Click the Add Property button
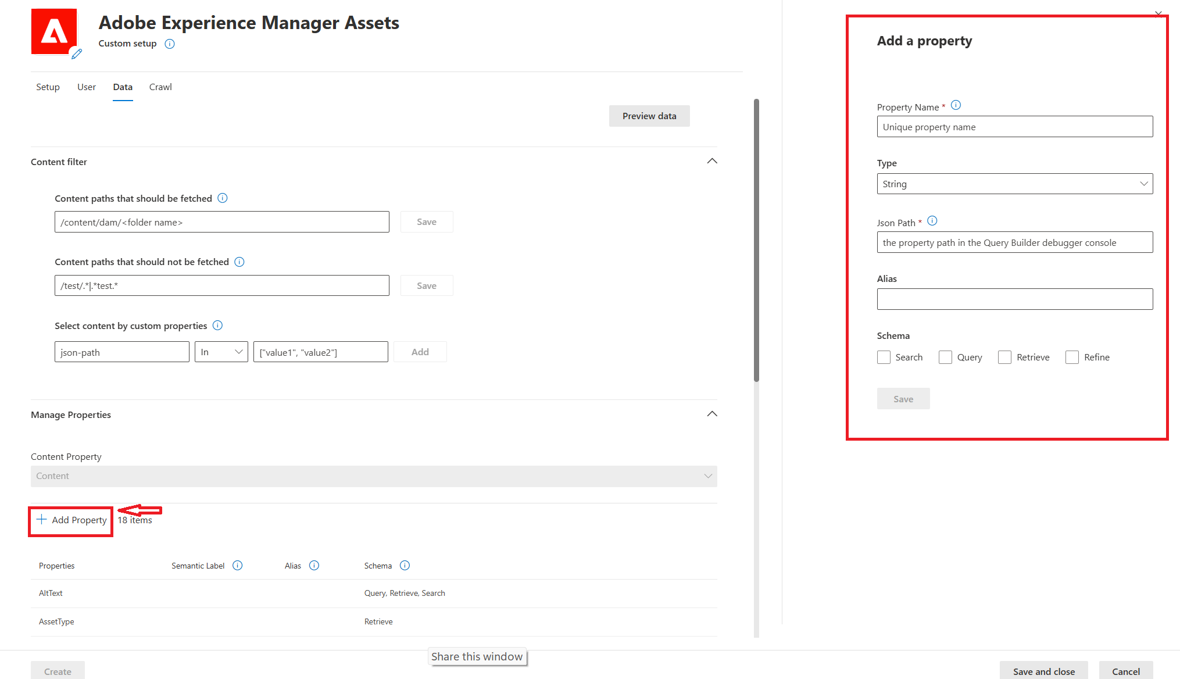The height and width of the screenshot is (679, 1180). pos(71,520)
